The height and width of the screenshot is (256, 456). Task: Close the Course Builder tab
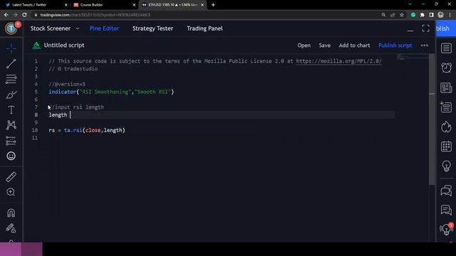(x=134, y=5)
